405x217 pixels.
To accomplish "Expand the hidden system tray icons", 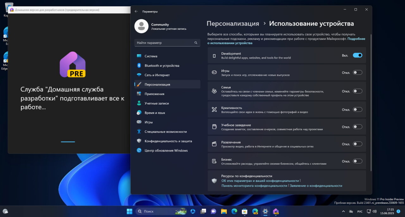I will point(344,211).
